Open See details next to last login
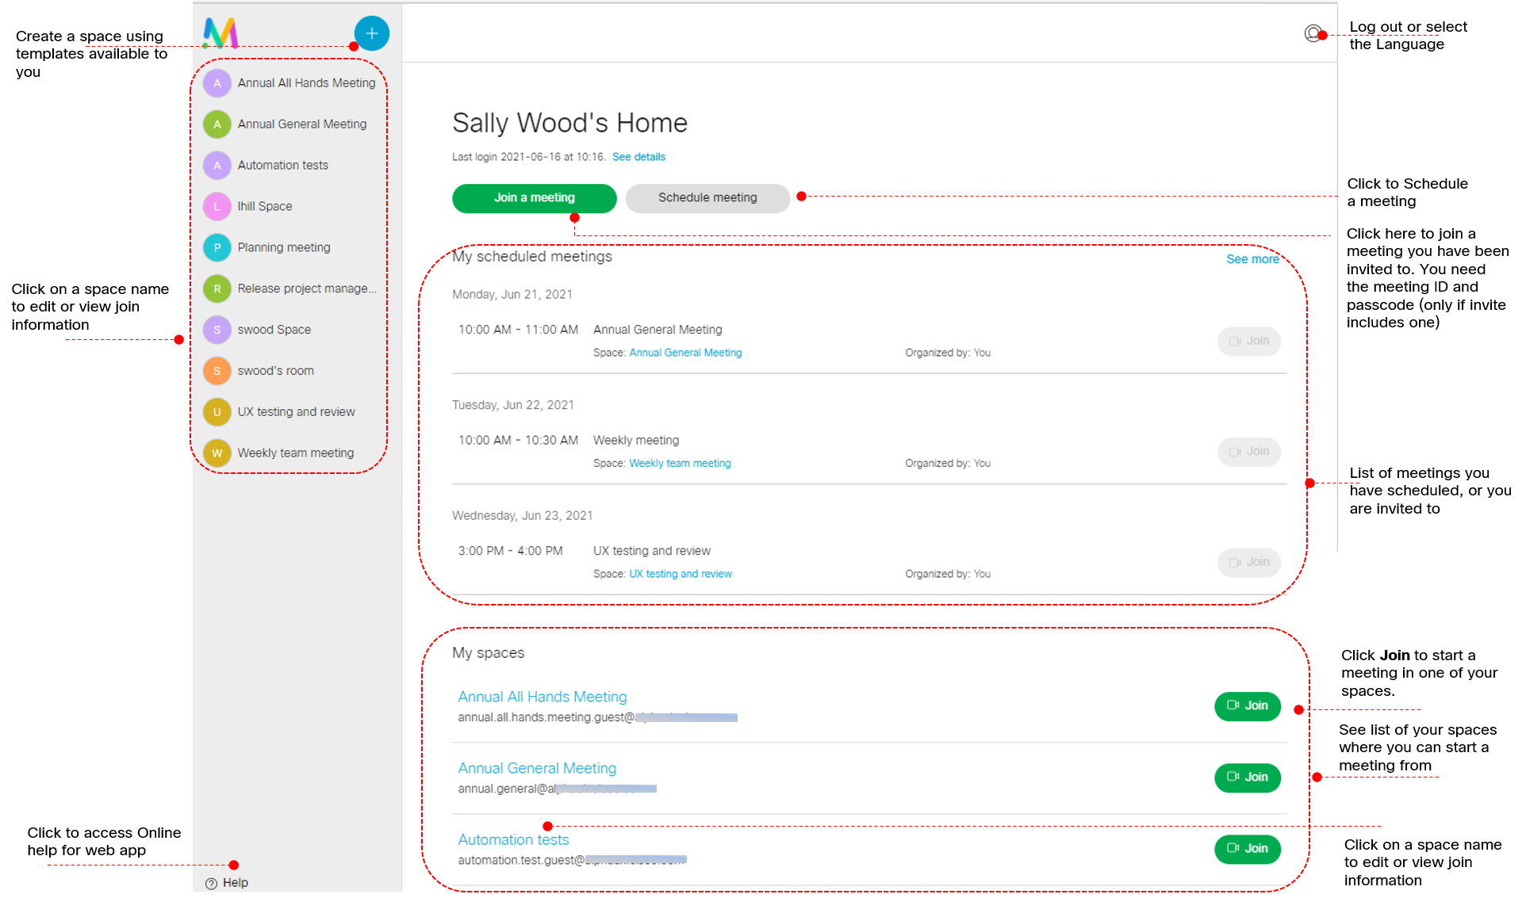Viewport: 1526px width, 898px height. pyautogui.click(x=638, y=156)
